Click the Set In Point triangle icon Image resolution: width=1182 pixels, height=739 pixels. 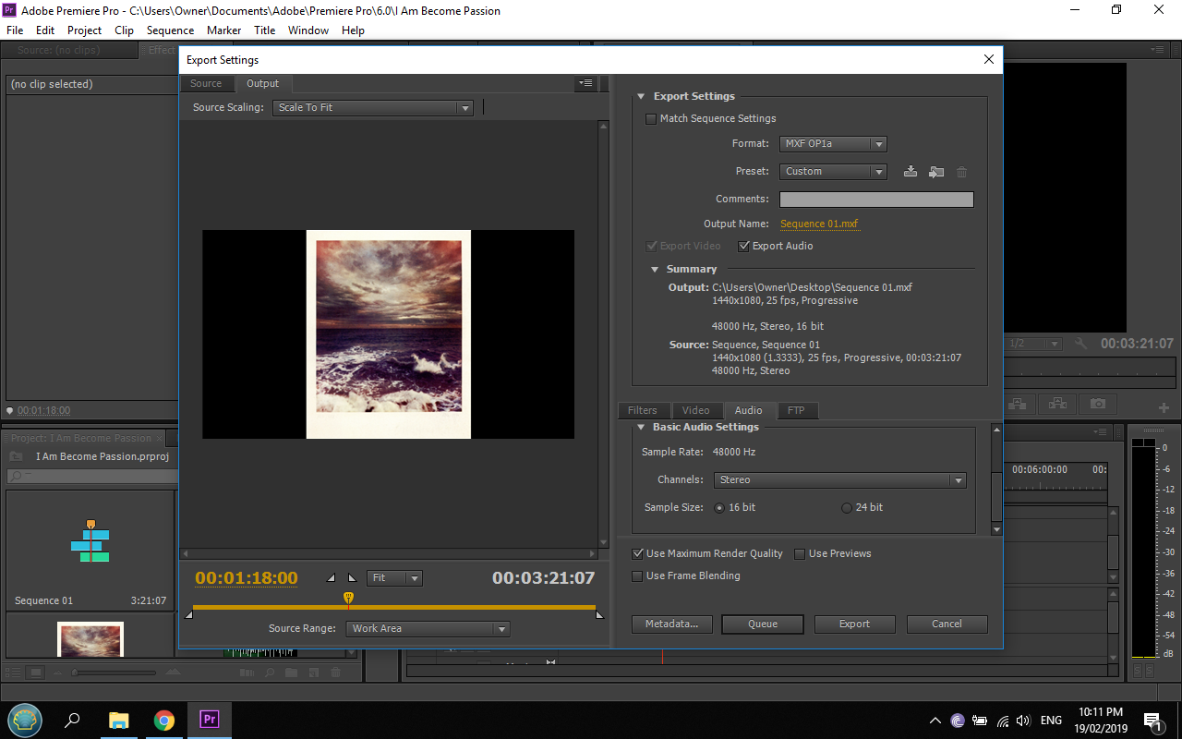332,578
